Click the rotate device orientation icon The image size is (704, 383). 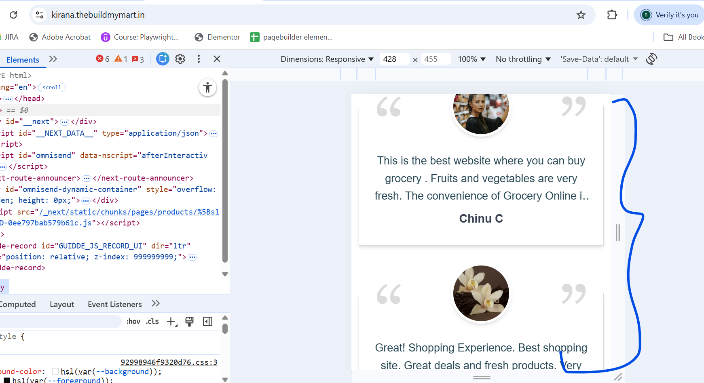pyautogui.click(x=651, y=59)
